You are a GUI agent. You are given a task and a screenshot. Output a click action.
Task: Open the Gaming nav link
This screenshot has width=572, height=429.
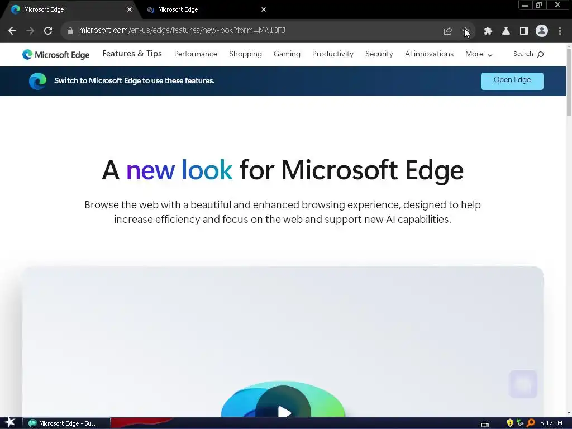[287, 54]
